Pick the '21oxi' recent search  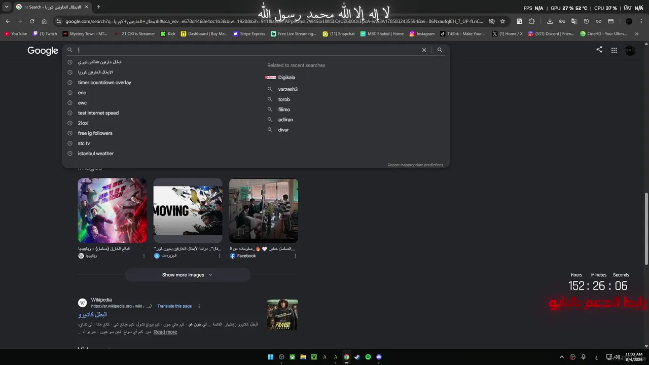[83, 123]
